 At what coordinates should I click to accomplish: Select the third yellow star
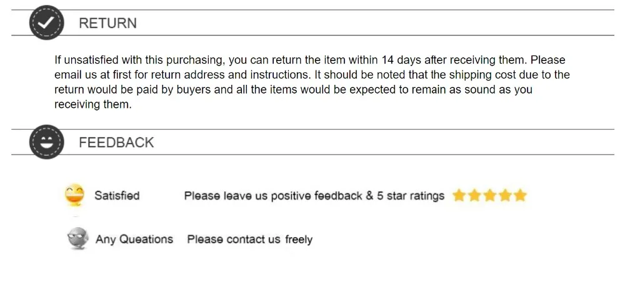489,195
